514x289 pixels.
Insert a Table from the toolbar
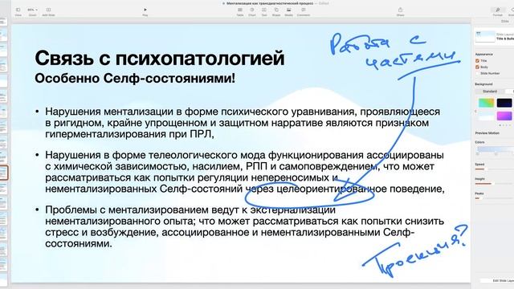coord(240,10)
